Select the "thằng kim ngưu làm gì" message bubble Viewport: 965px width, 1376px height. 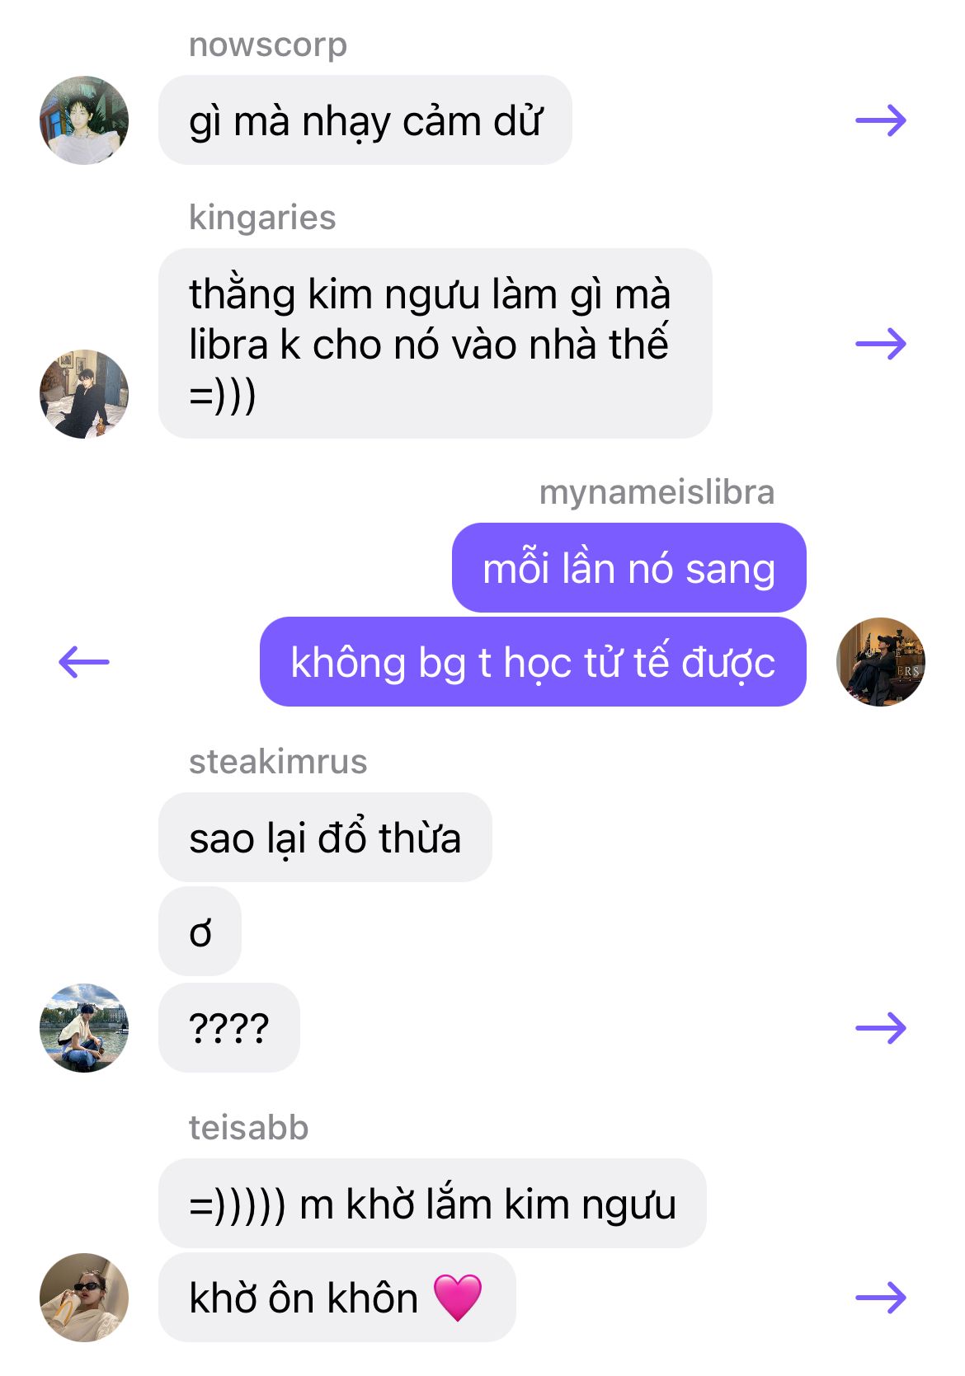[435, 344]
